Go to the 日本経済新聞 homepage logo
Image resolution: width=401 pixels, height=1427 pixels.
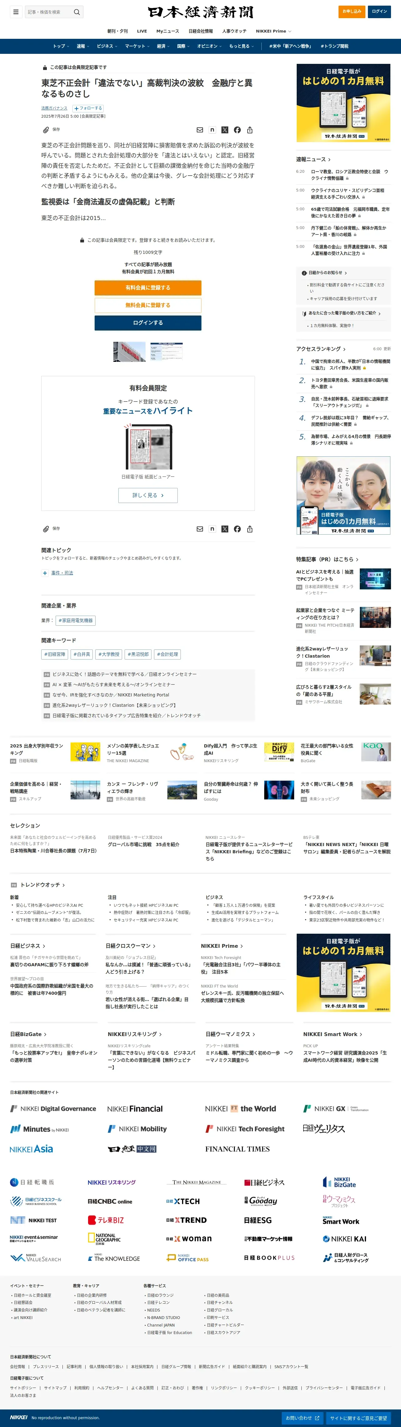[200, 12]
